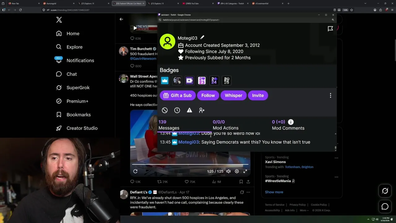Screen dimensions: 396x223
Task: Click the Follow button in viewer card
Action: 208,95
